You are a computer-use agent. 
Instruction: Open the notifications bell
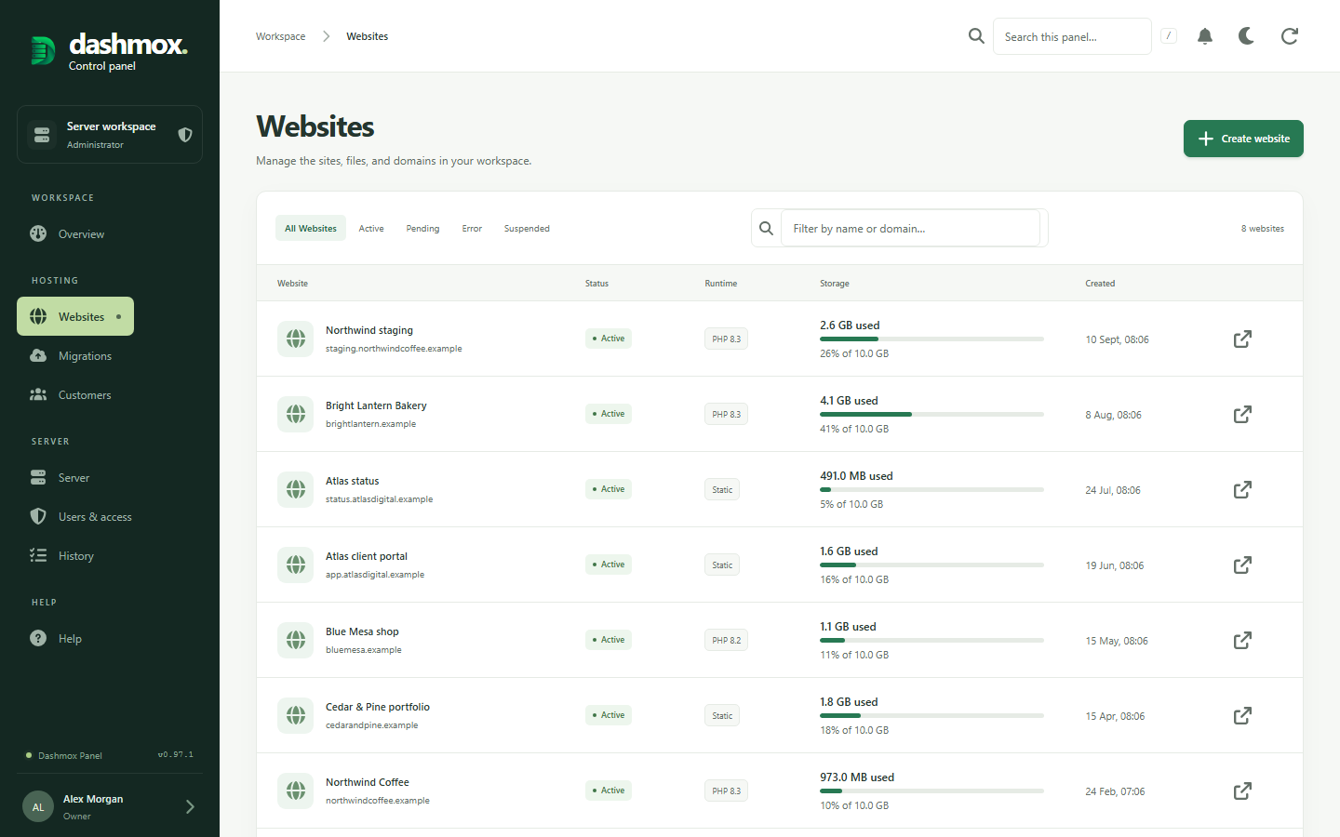[x=1205, y=36]
